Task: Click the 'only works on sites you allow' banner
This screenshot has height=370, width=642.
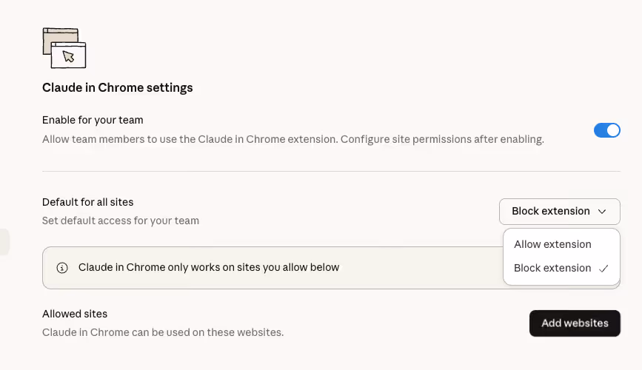Action: coord(209,267)
